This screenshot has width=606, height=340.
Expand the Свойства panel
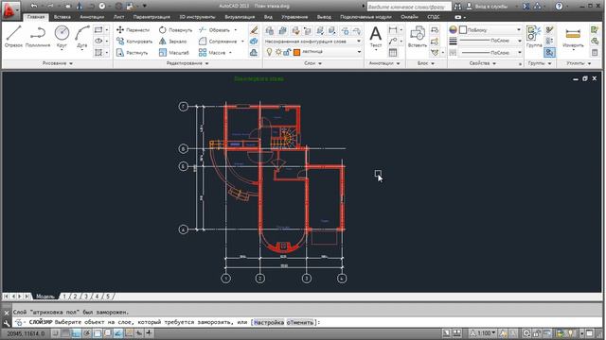click(482, 63)
